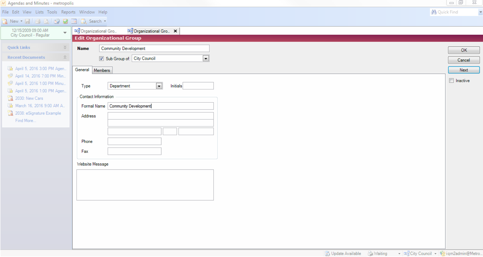Click the Save floppy disk icon
The image size is (483, 257).
point(27,21)
